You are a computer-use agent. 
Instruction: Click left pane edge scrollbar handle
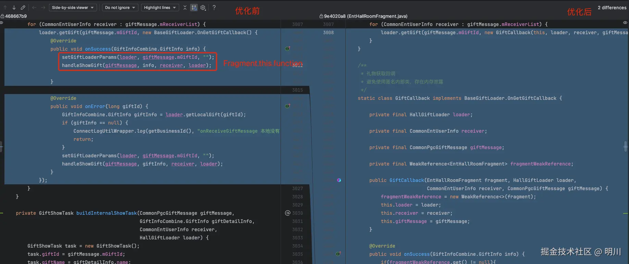[x=1, y=146]
